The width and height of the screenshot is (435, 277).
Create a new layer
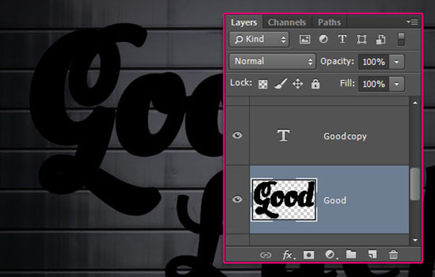[x=373, y=255]
